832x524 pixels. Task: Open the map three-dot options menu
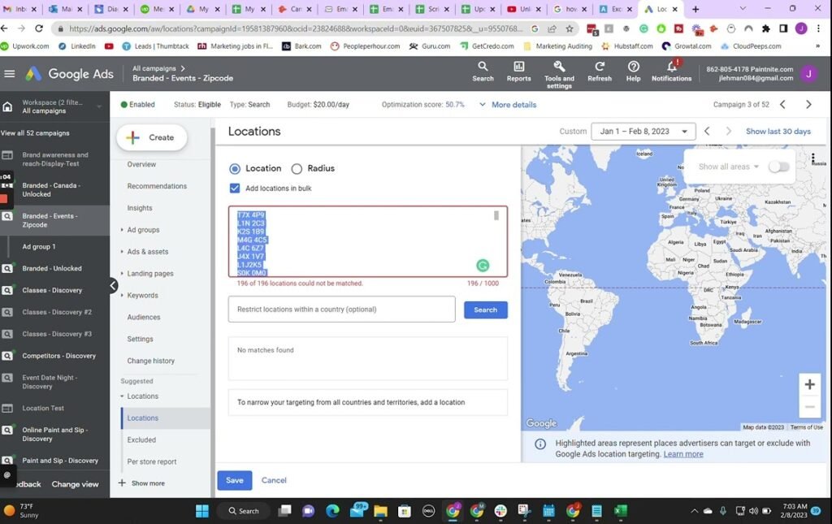[x=812, y=158]
